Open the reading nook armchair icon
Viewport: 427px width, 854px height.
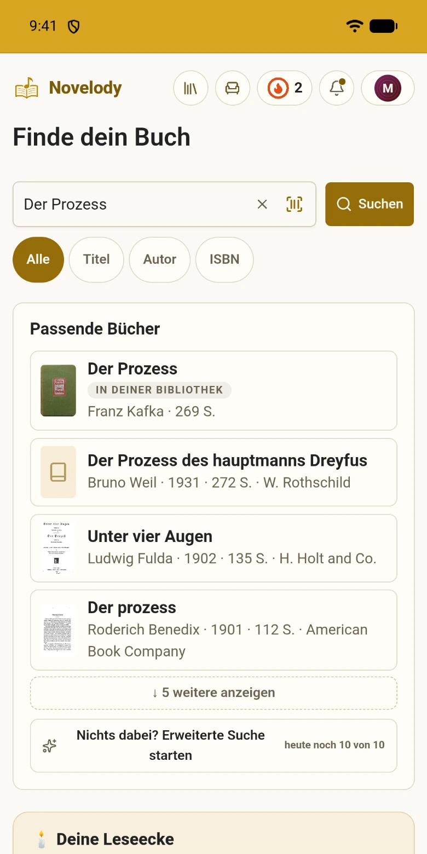tap(233, 88)
